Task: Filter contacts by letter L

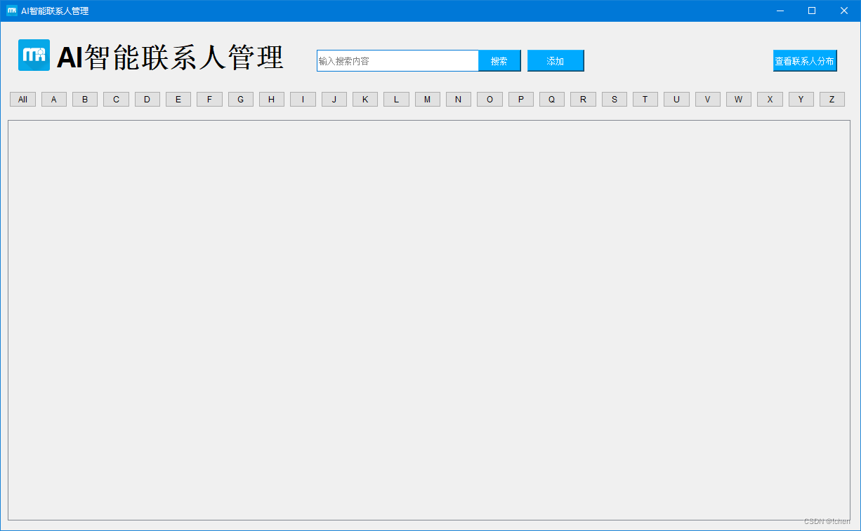Action: point(396,100)
